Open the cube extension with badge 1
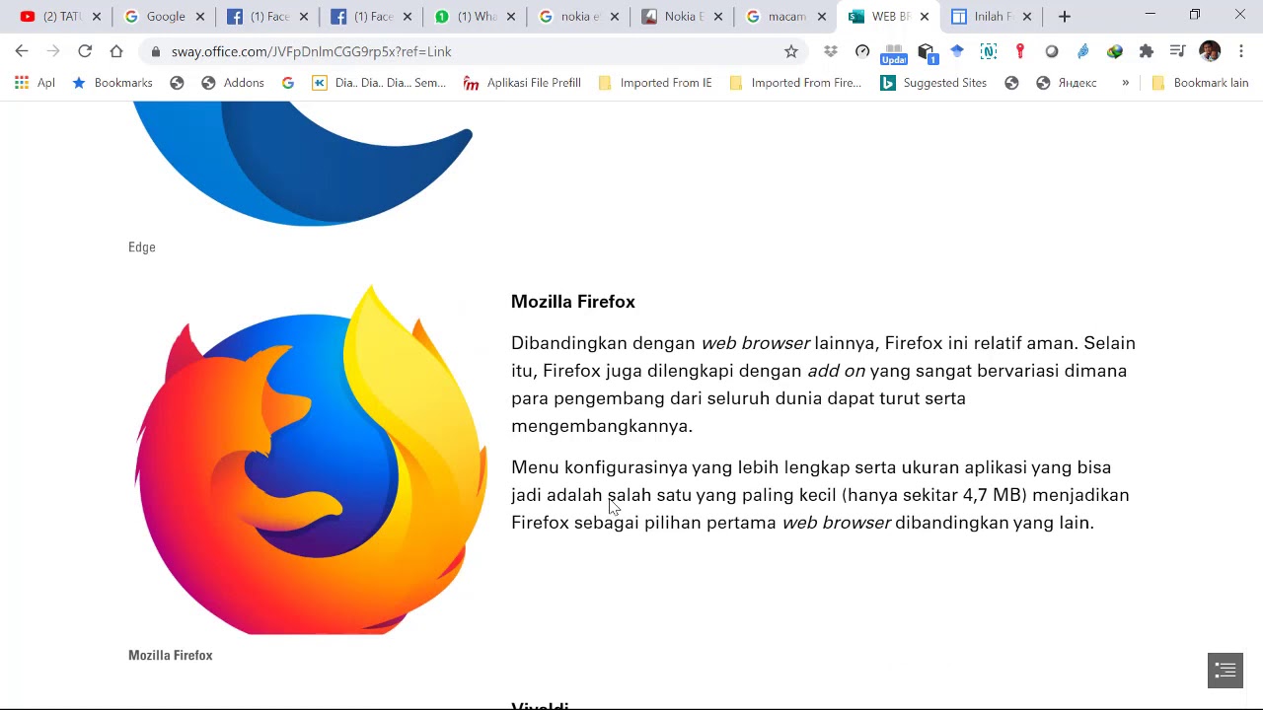Viewport: 1263px width, 710px height. point(926,52)
